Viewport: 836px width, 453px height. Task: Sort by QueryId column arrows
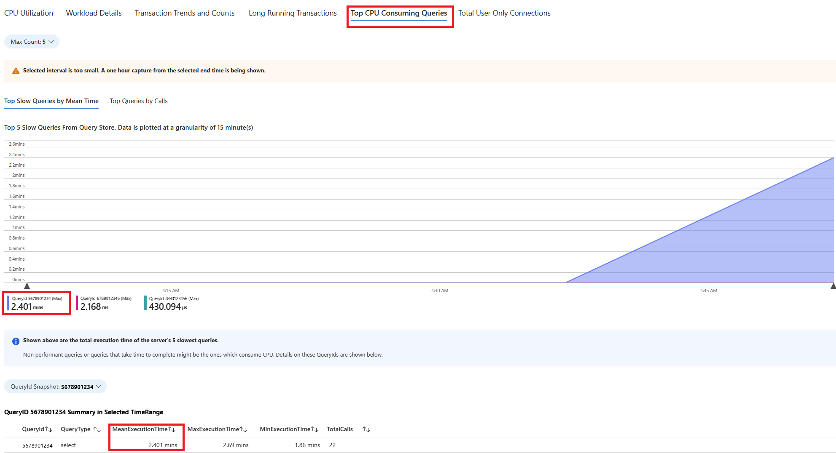pyautogui.click(x=48, y=429)
